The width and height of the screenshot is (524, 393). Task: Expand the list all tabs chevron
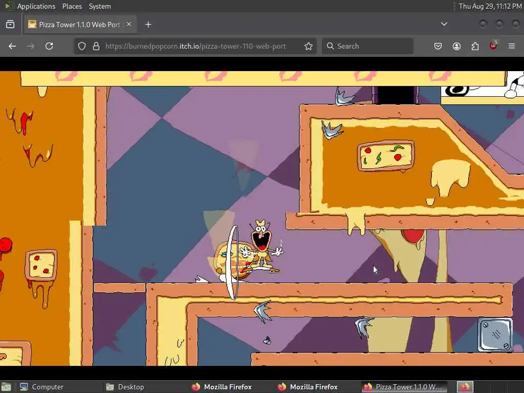[444, 24]
